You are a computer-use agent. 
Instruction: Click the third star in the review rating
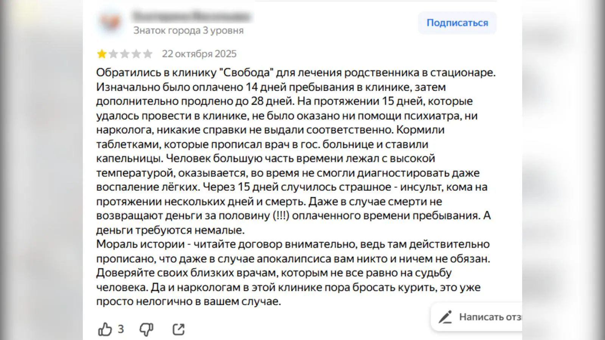pyautogui.click(x=125, y=54)
